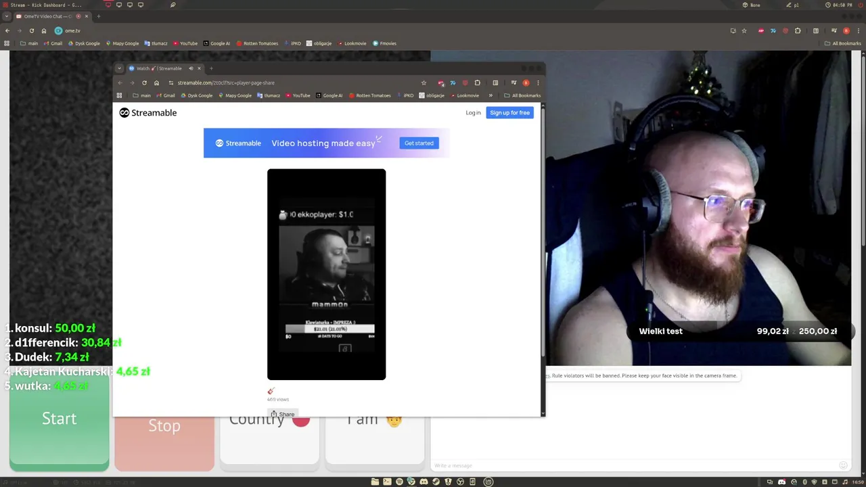Viewport: 866px width, 487px height.
Task: Click the Log in link on Streamable
Action: pyautogui.click(x=473, y=113)
